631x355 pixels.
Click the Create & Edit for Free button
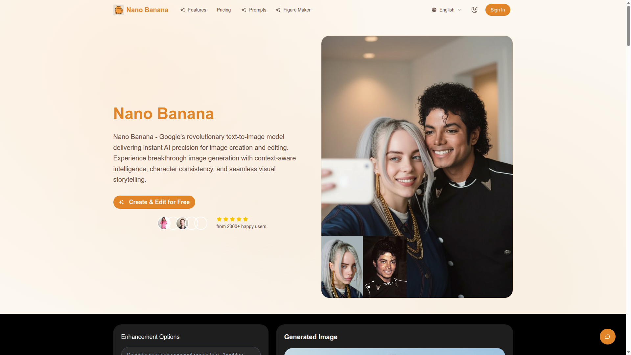click(154, 202)
